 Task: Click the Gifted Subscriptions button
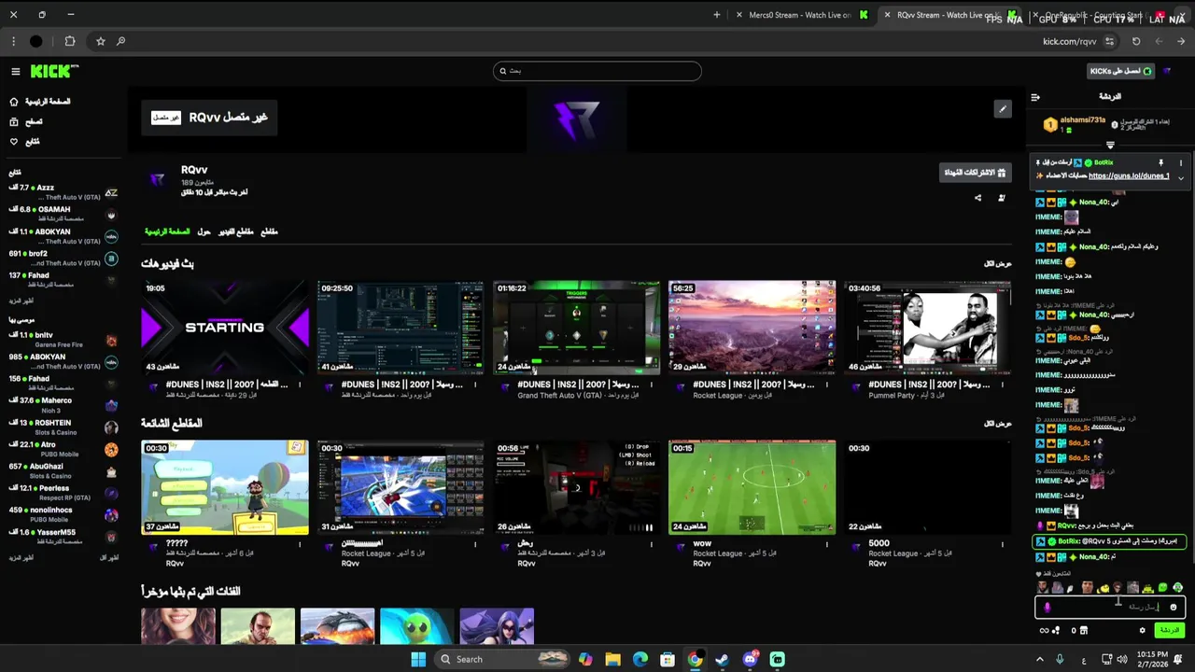[x=976, y=173]
